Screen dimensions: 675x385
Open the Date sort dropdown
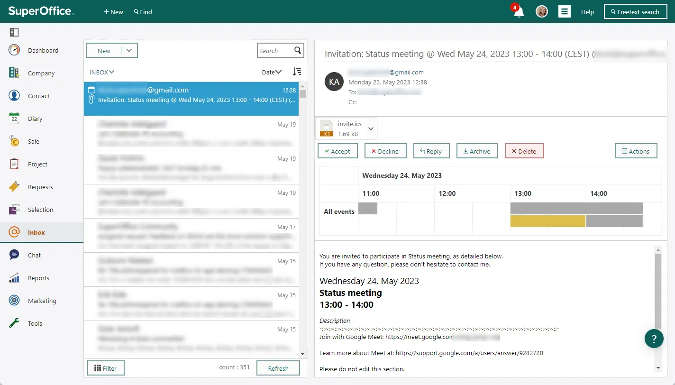(x=272, y=72)
